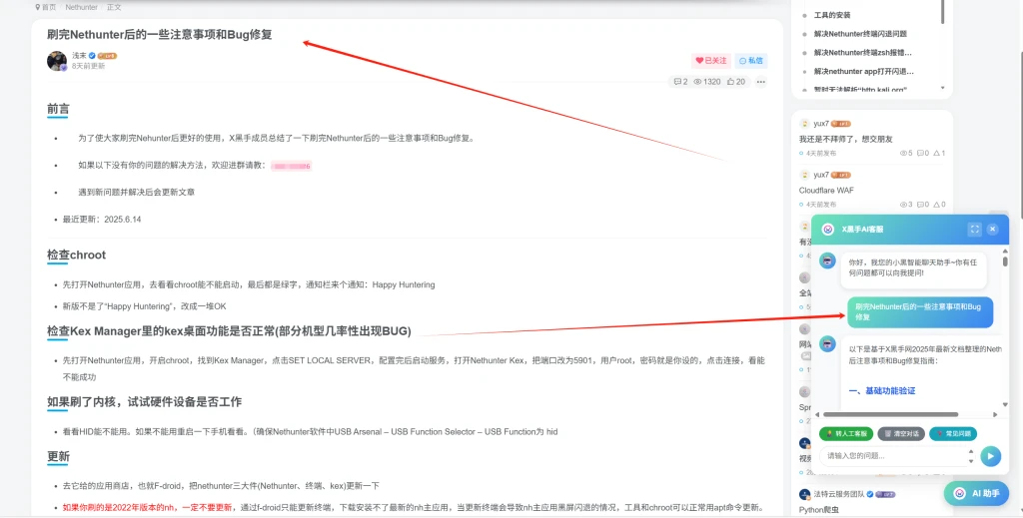
Task: Jump to 解决Nethunter终端zsh报错 section
Action: pyautogui.click(x=862, y=52)
